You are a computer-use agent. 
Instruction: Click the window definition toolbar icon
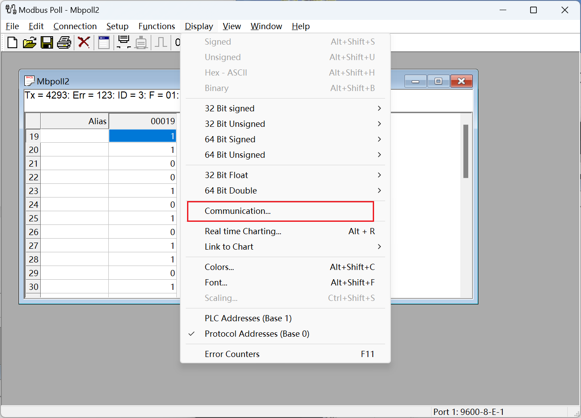pyautogui.click(x=104, y=42)
